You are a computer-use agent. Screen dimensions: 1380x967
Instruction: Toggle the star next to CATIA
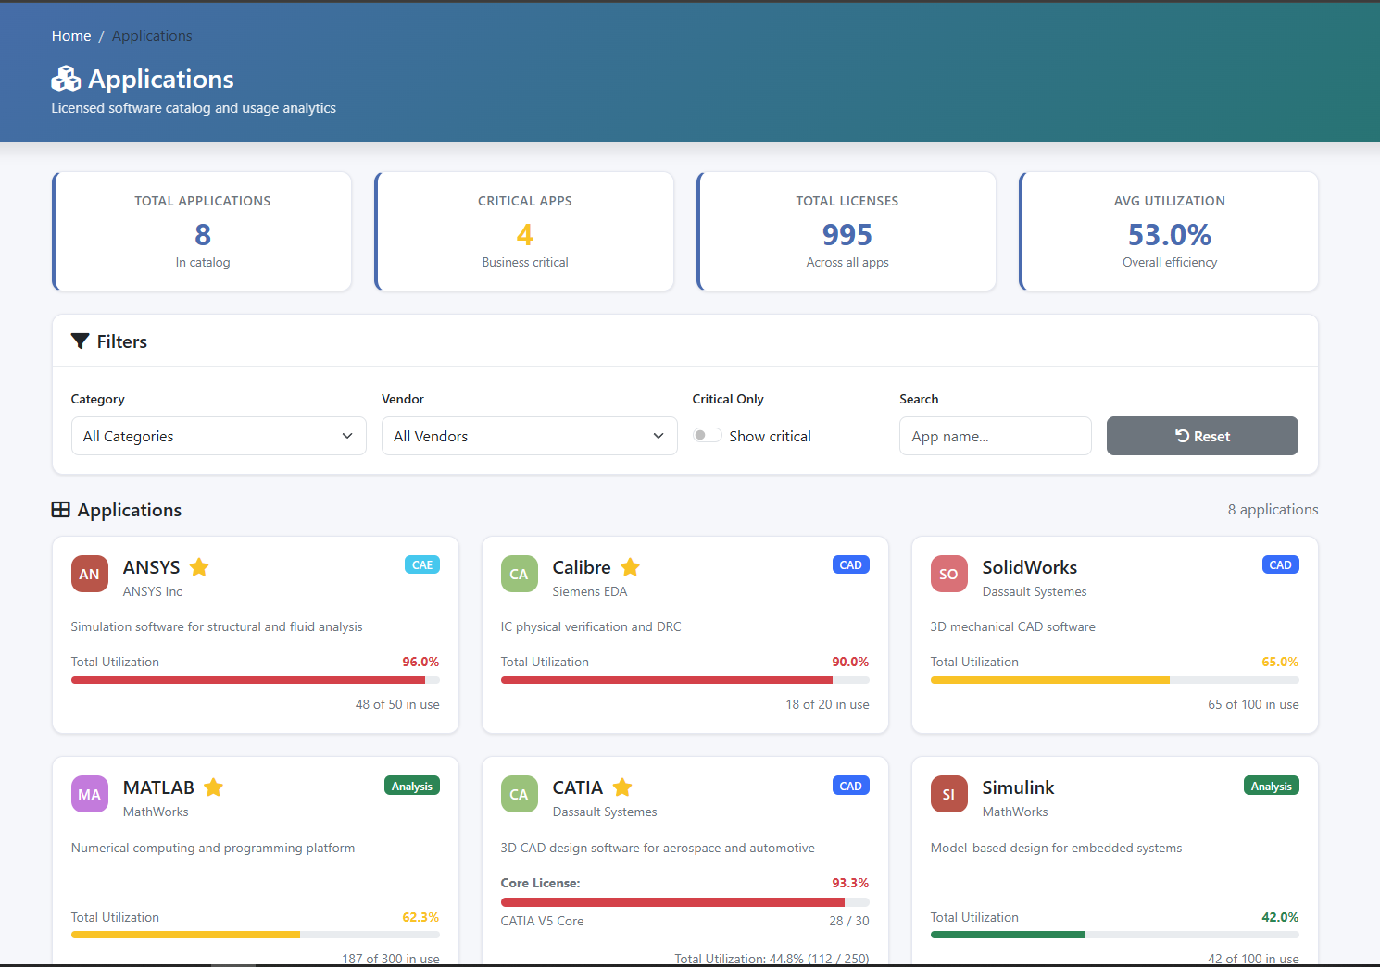pyautogui.click(x=622, y=787)
